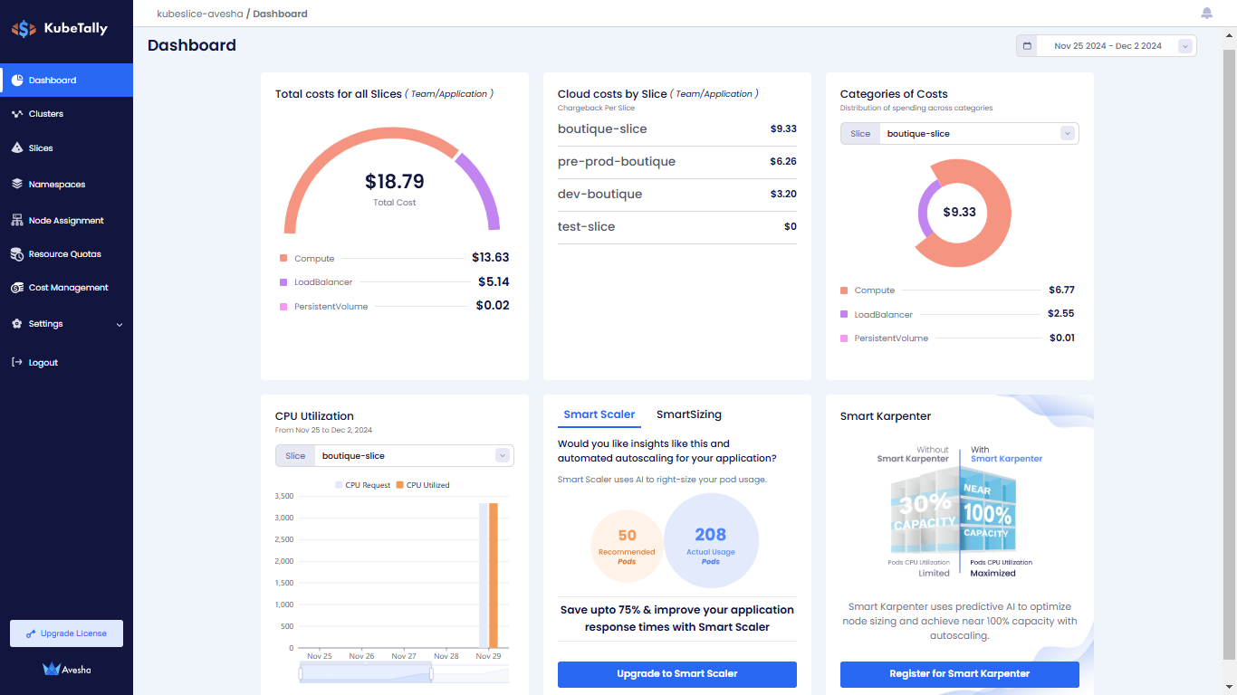Image resolution: width=1237 pixels, height=695 pixels.
Task: Click the KubeTally logo icon
Action: (24, 29)
